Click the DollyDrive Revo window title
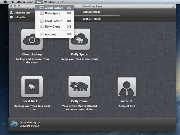This screenshot has width=180, height=135. pos(92,7)
